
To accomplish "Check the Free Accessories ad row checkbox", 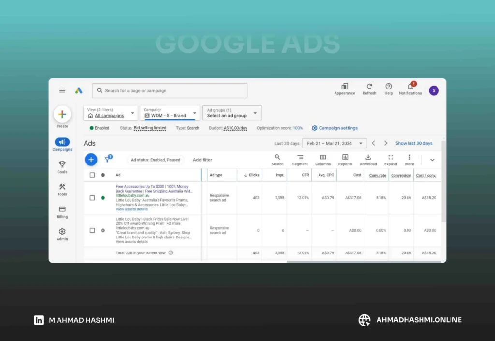I will tap(92, 198).
